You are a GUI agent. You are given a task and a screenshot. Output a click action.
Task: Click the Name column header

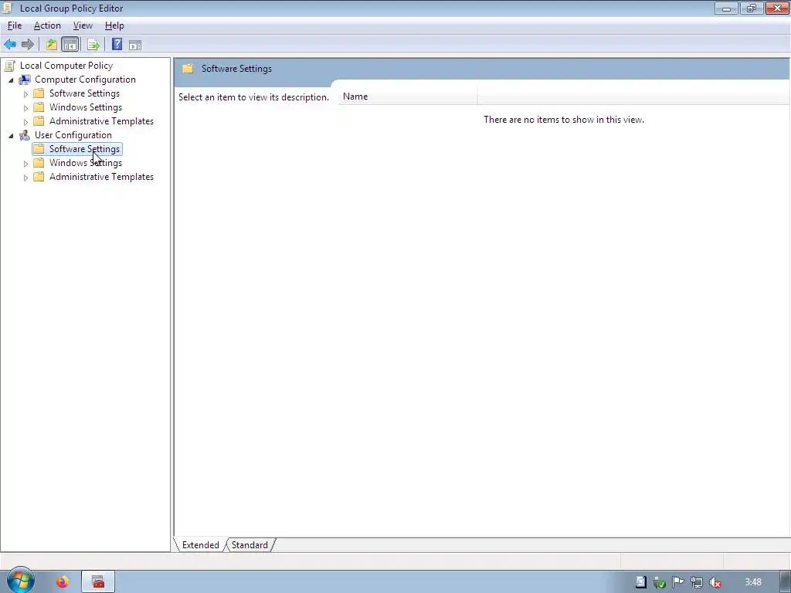tap(408, 97)
